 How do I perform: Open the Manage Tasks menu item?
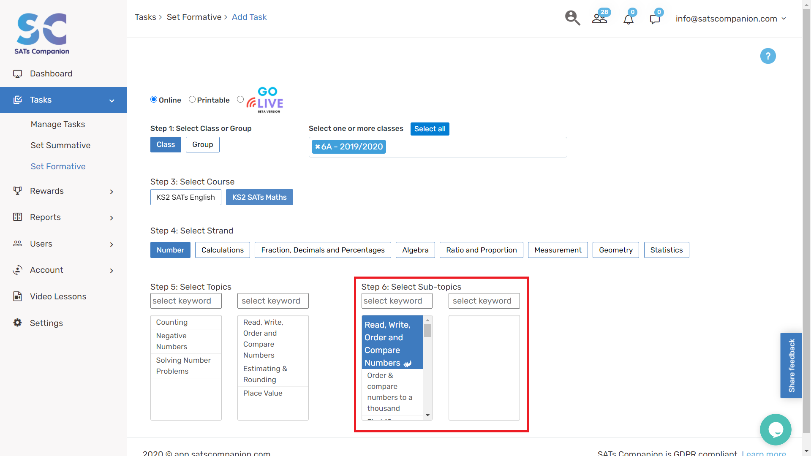58,124
